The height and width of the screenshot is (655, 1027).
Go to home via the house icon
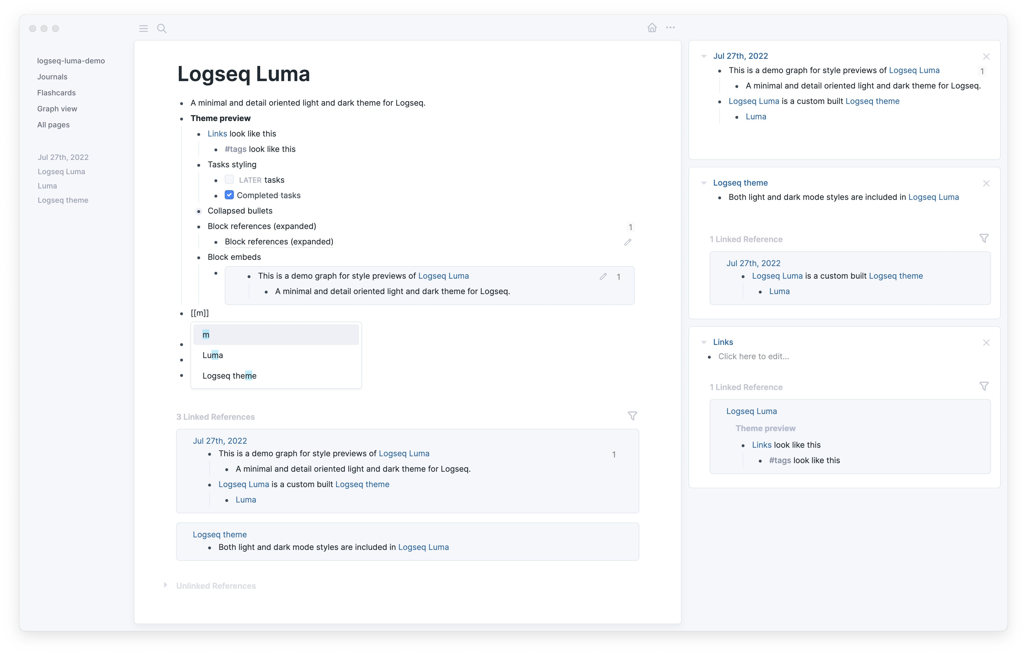(x=652, y=27)
